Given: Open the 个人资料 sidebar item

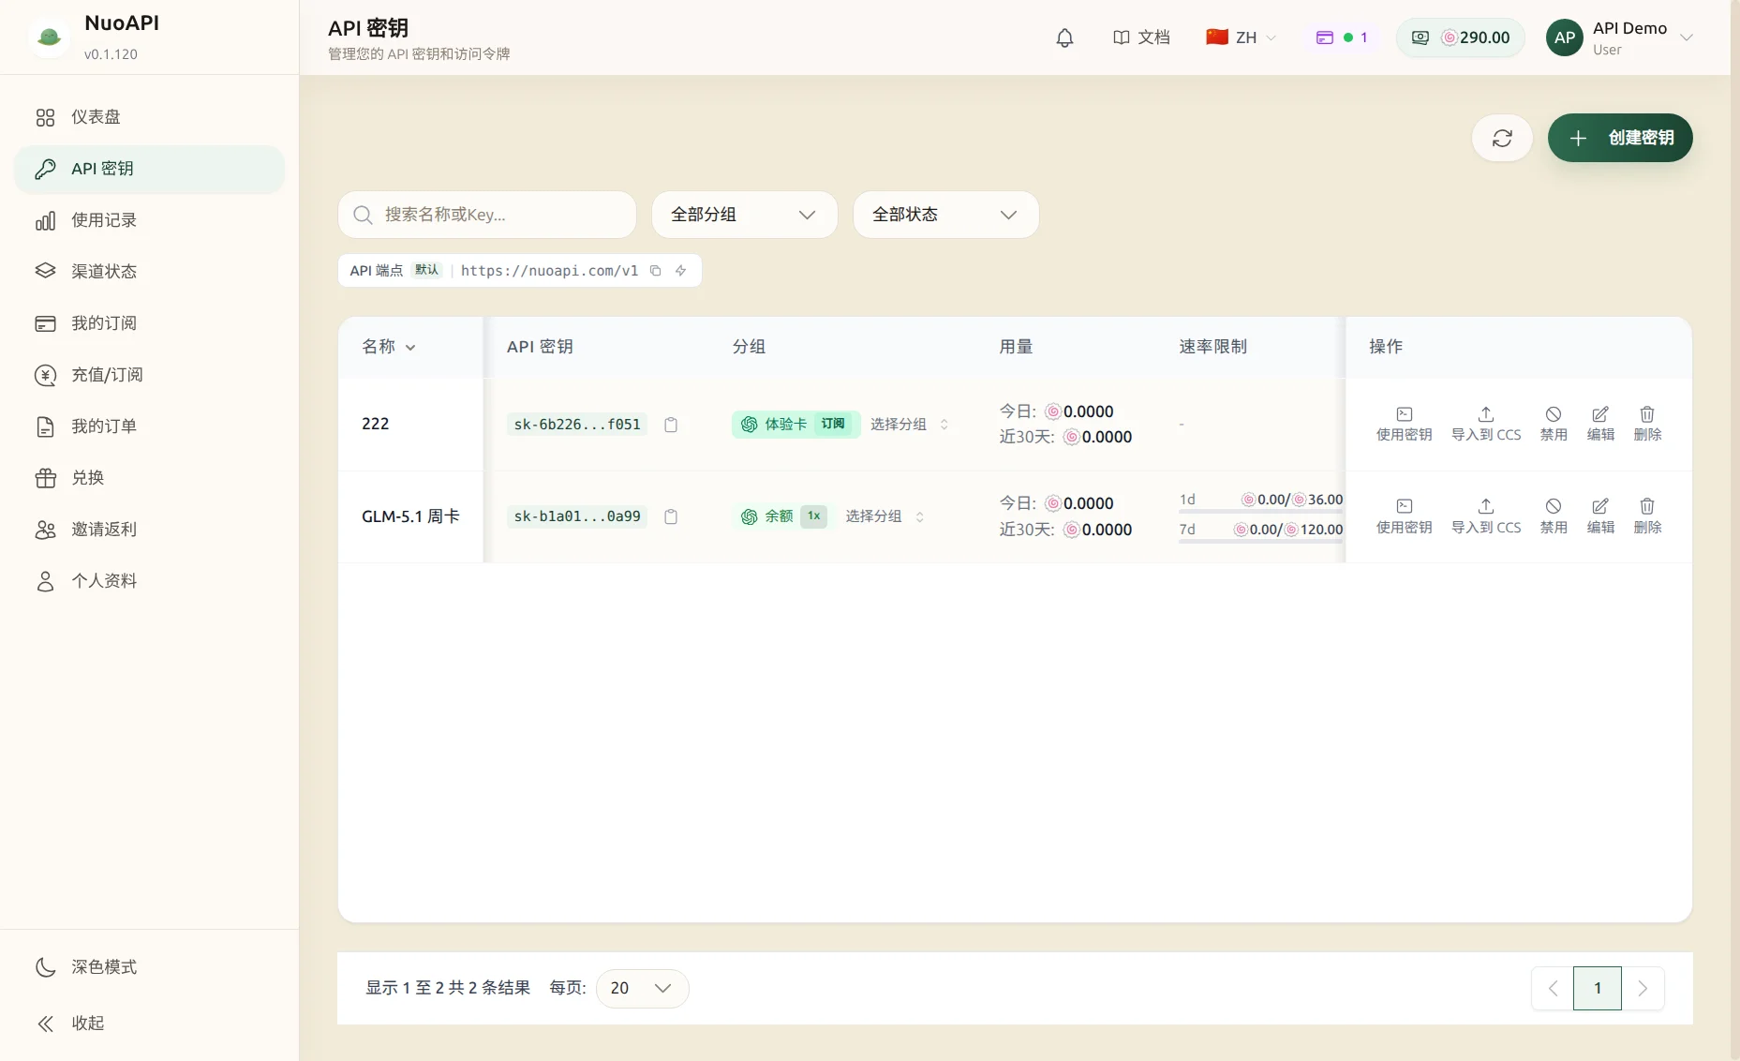Looking at the screenshot, I should [x=149, y=581].
